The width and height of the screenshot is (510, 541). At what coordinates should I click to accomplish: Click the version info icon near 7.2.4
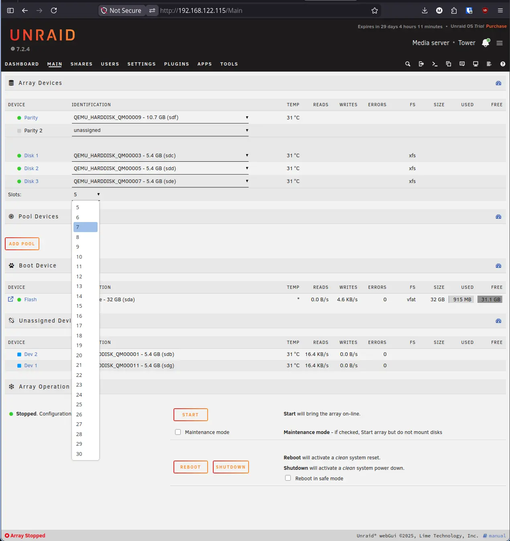(13, 49)
